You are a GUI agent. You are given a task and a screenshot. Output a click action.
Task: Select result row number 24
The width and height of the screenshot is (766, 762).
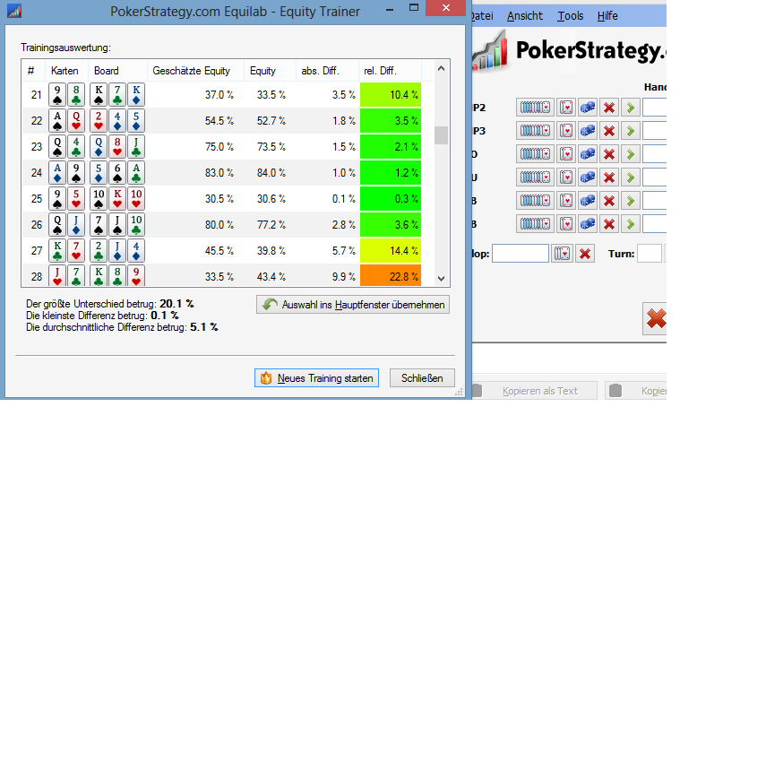pos(221,172)
